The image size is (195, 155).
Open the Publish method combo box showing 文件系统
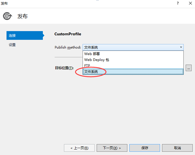coord(133,47)
